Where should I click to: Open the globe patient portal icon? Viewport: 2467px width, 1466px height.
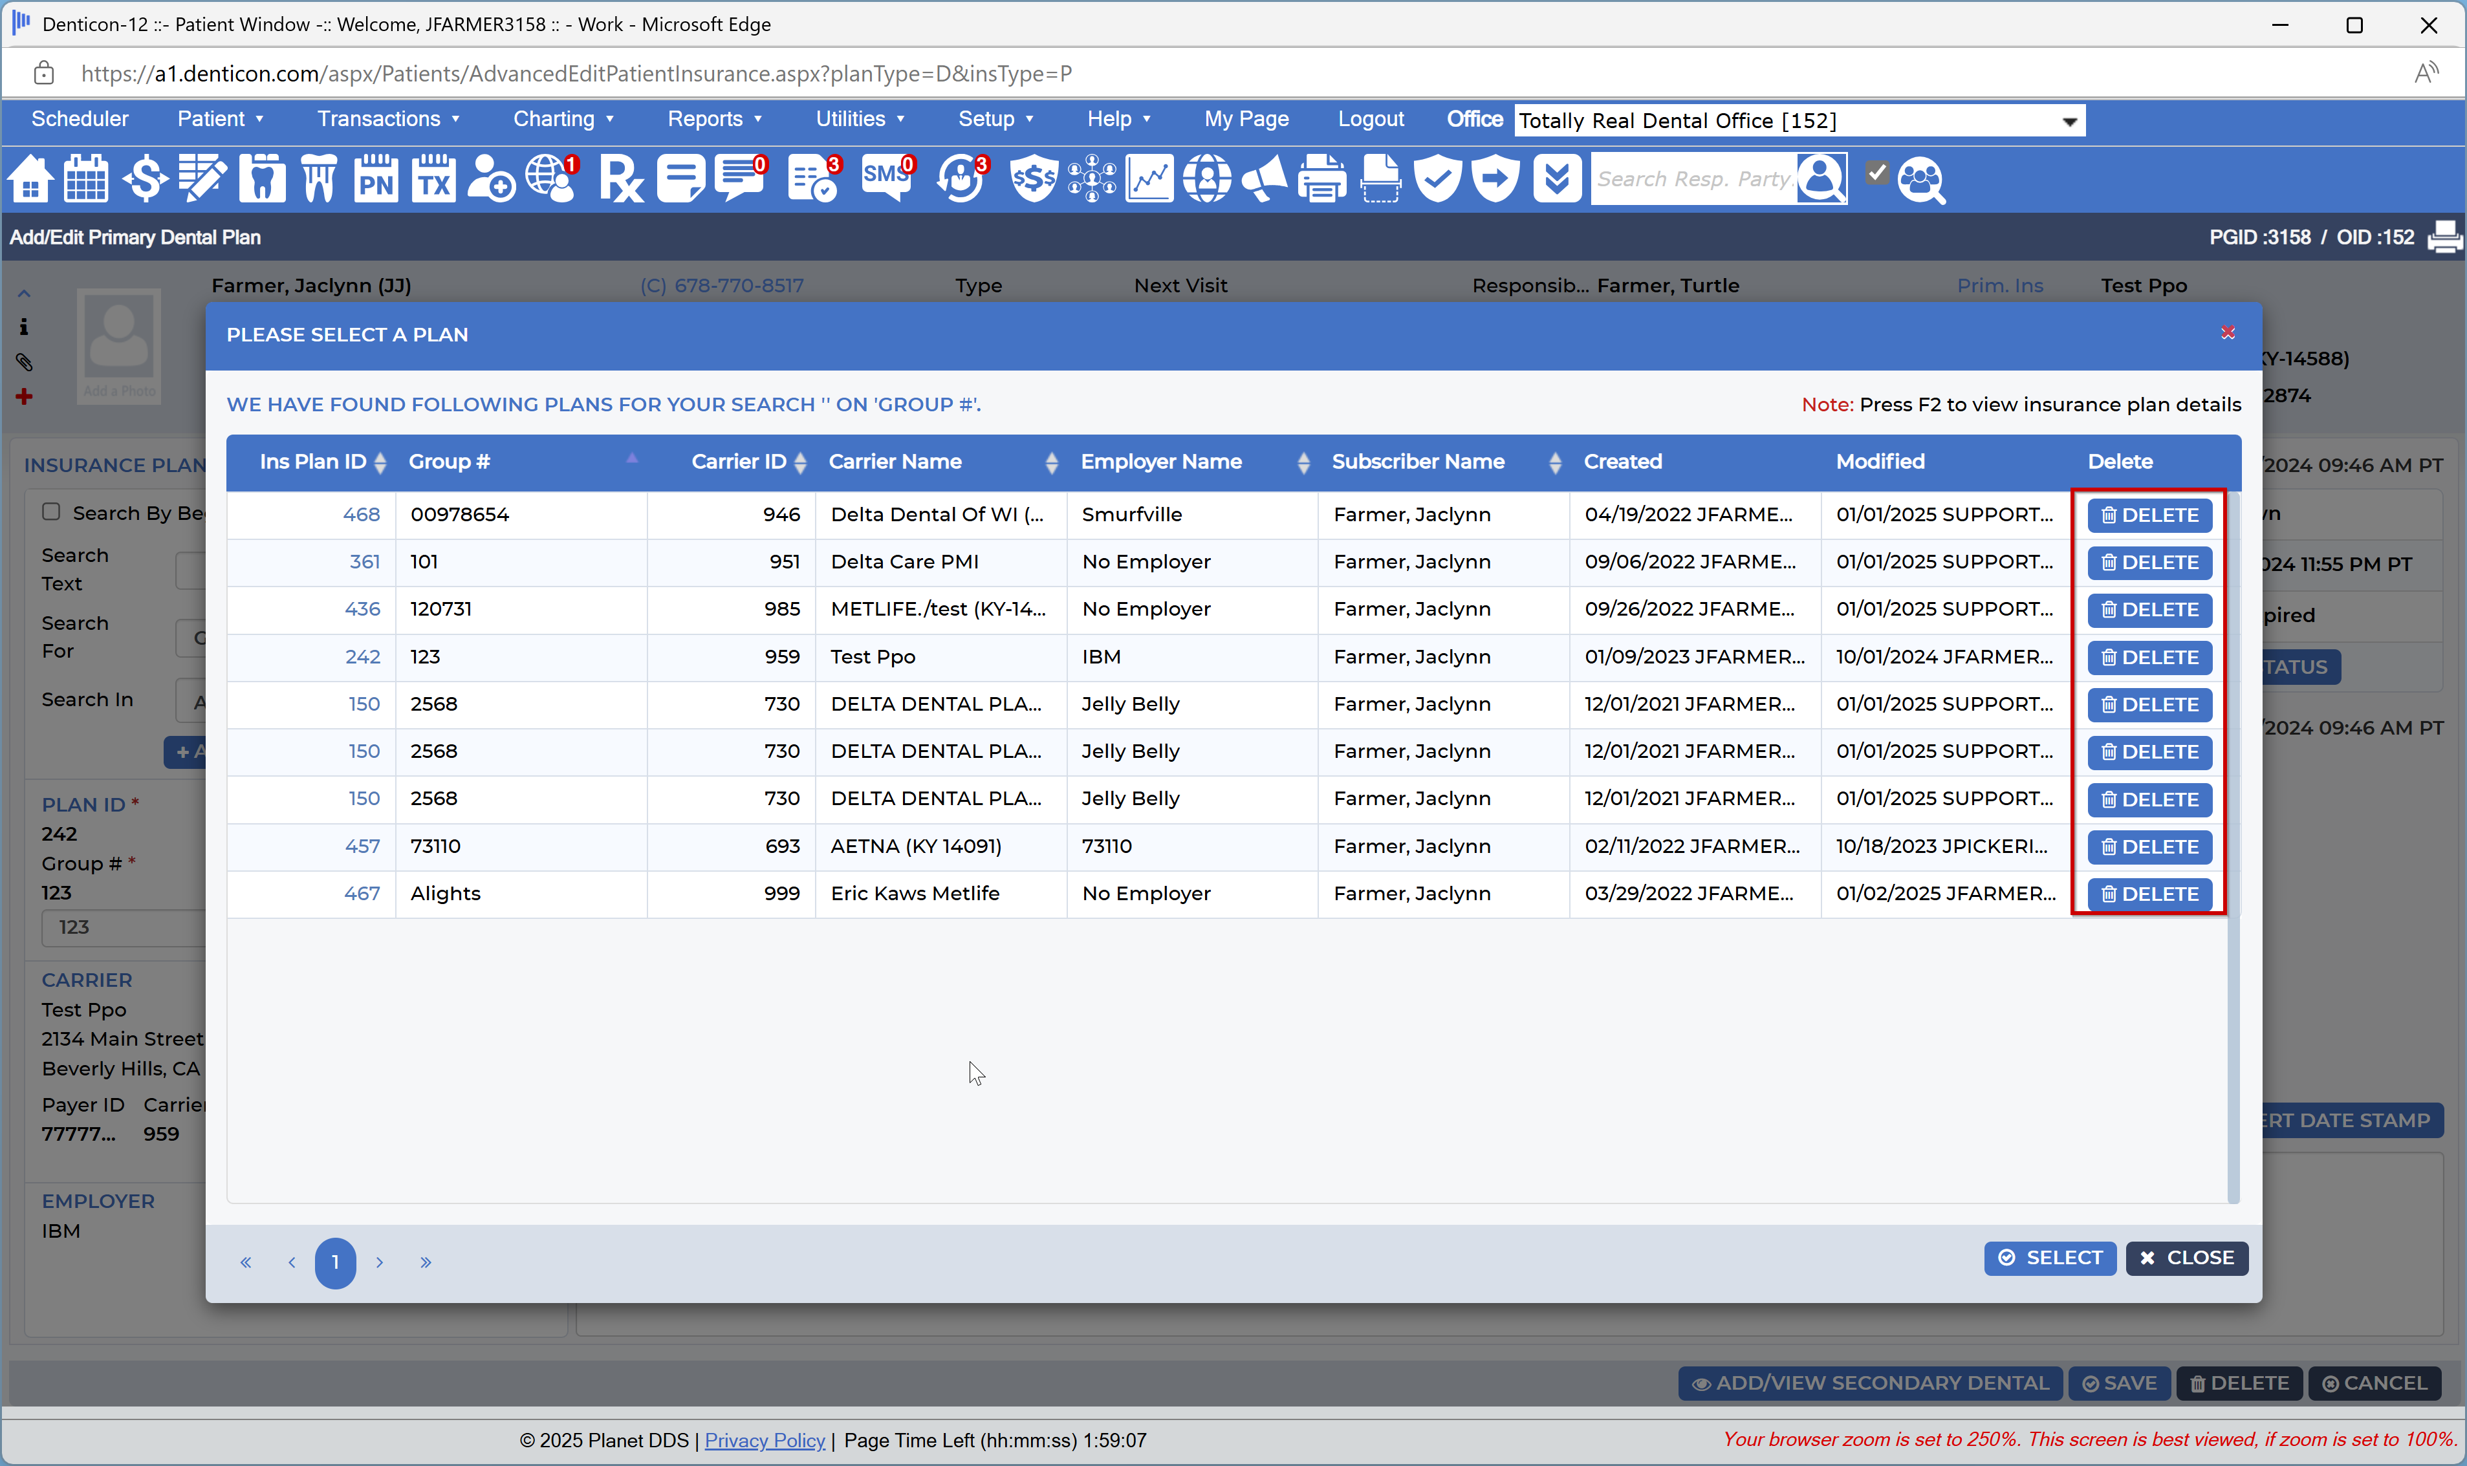click(551, 179)
